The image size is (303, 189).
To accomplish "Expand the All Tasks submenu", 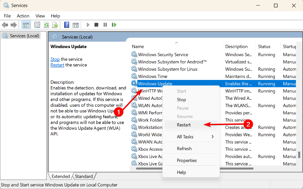I will tap(191, 137).
